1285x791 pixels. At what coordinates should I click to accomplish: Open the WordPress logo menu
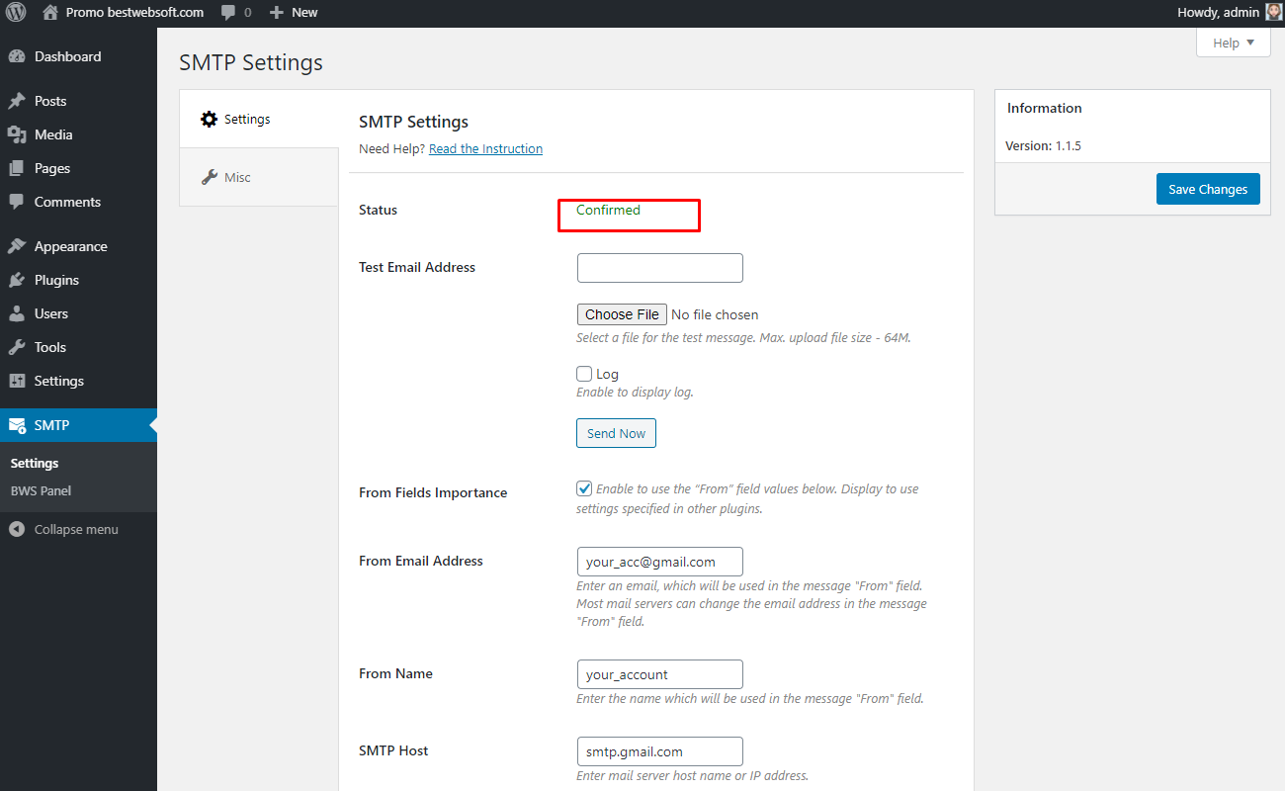coord(16,13)
